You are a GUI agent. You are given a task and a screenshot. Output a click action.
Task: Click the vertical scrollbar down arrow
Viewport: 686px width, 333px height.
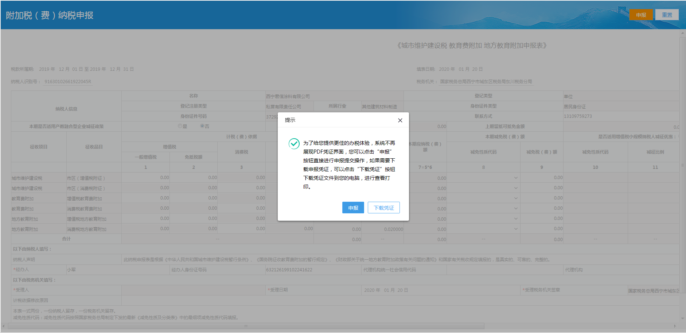pos(683,318)
